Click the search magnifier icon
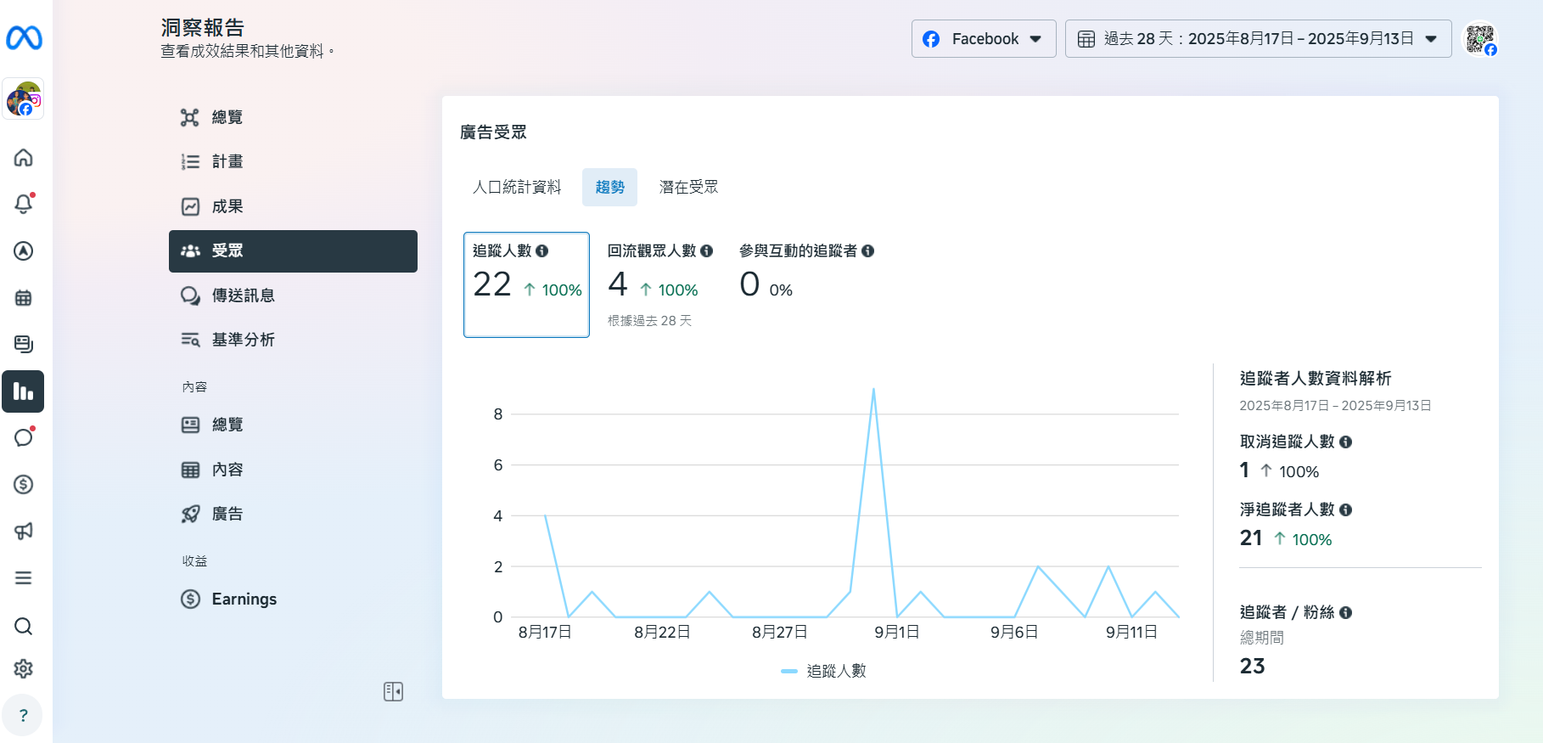This screenshot has height=743, width=1543. (24, 626)
